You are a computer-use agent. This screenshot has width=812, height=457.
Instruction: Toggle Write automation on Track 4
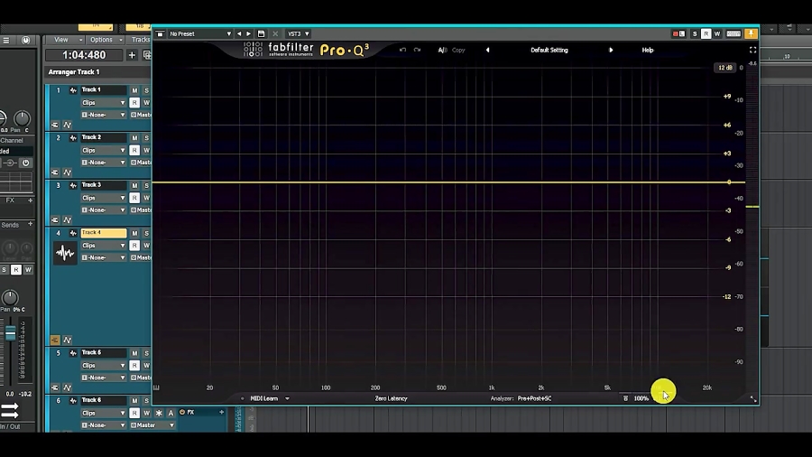point(146,245)
